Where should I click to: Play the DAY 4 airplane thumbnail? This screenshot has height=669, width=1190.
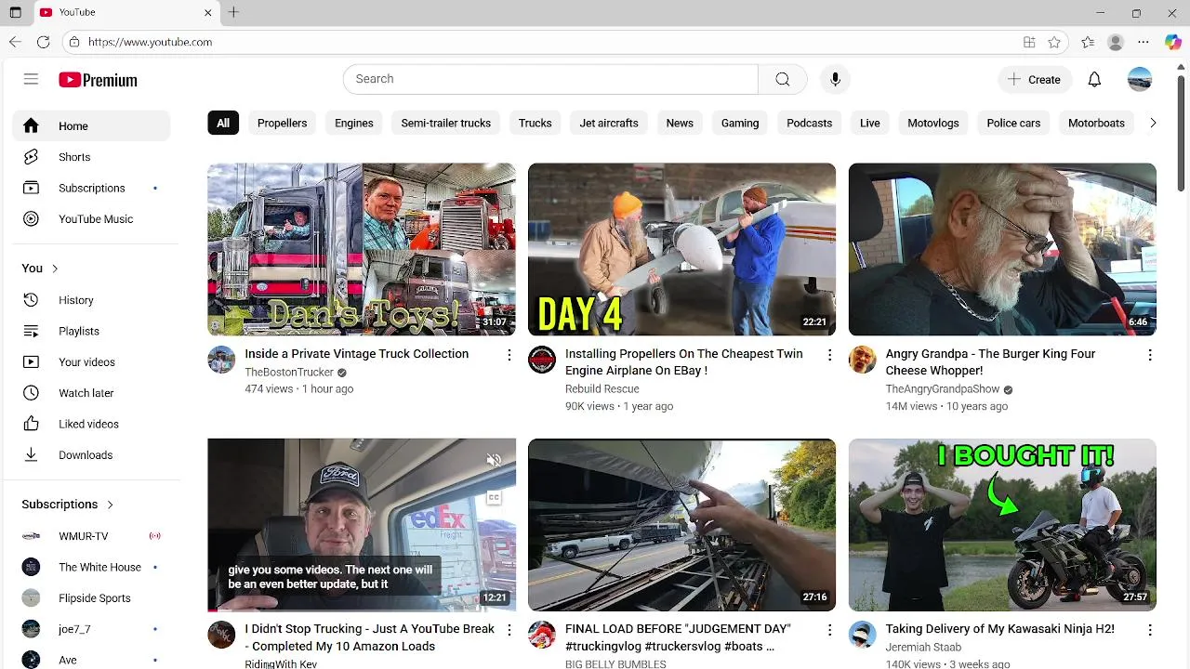point(681,249)
